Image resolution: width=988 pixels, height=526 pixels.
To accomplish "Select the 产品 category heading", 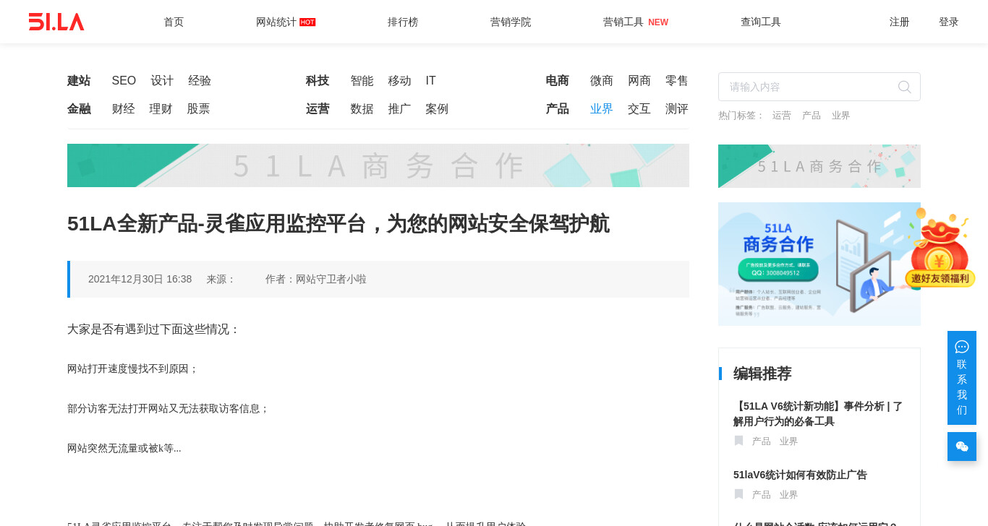I will [557, 109].
